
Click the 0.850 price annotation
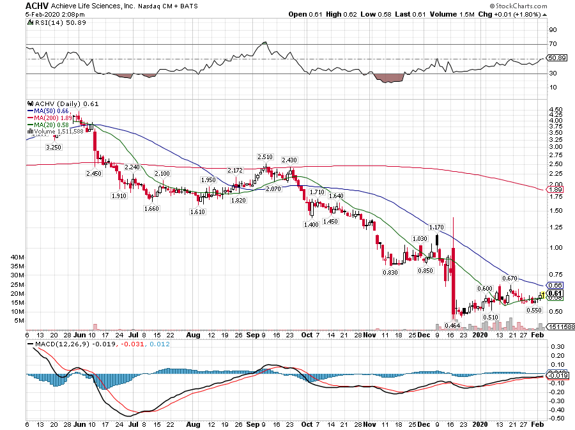click(425, 270)
